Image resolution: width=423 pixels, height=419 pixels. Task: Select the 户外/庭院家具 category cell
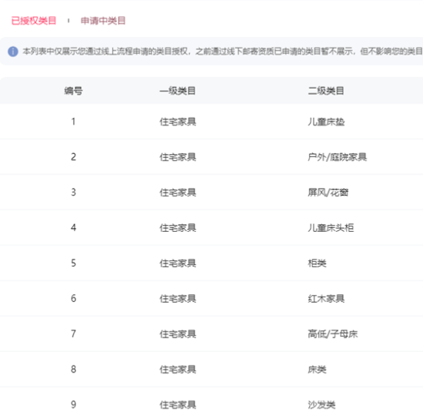pyautogui.click(x=337, y=157)
